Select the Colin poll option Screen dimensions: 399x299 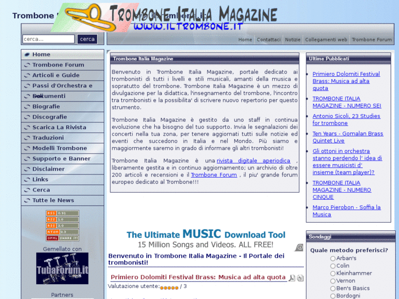(333, 266)
